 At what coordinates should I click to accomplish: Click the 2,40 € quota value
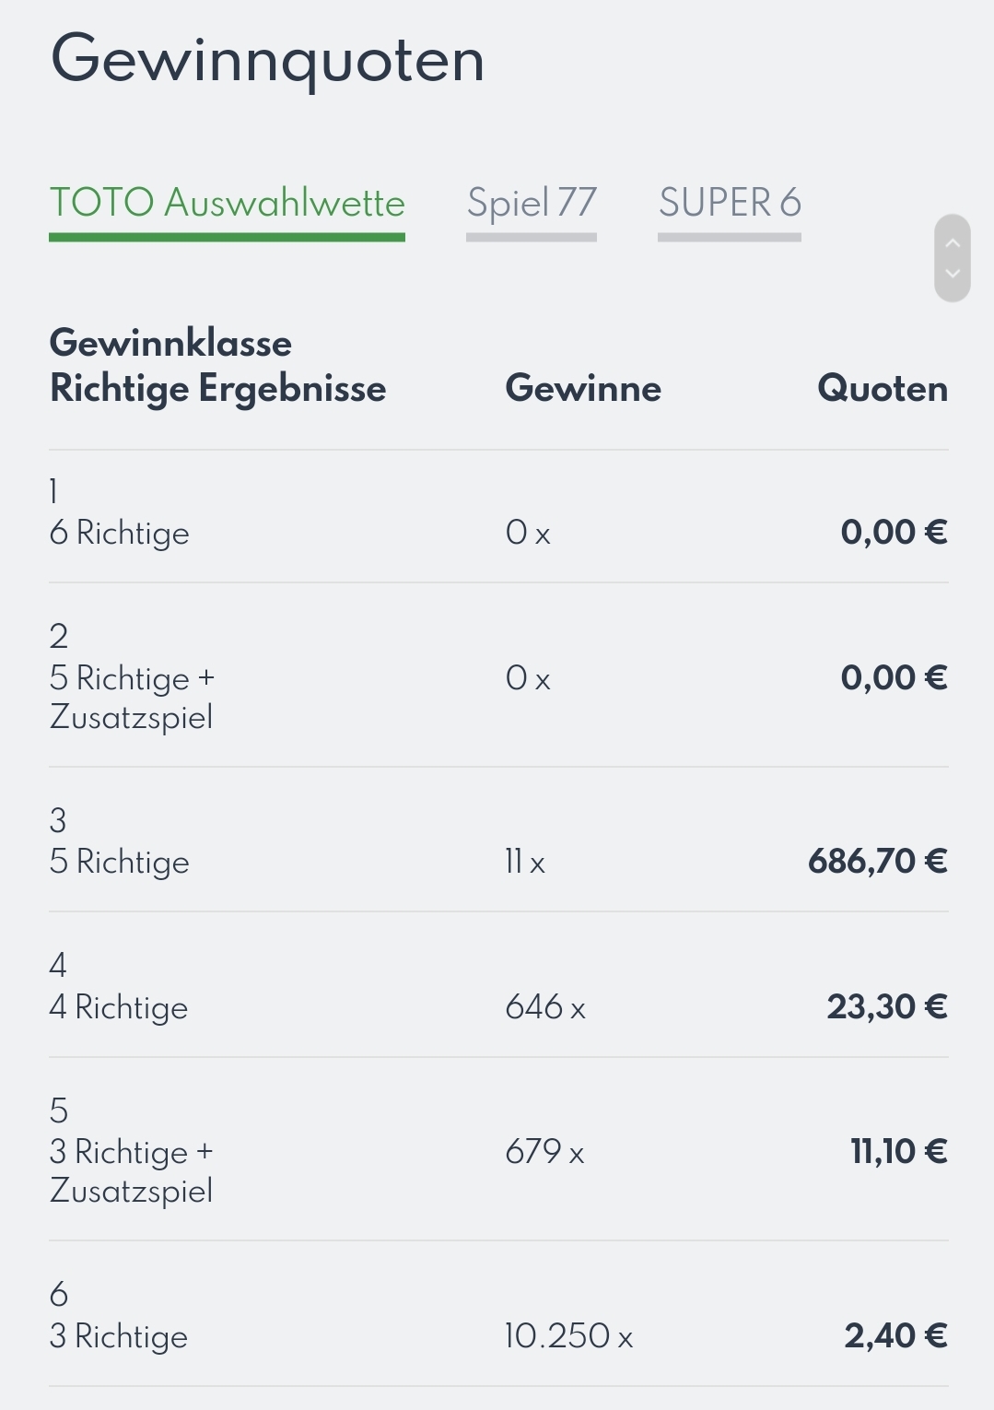[x=896, y=1335]
